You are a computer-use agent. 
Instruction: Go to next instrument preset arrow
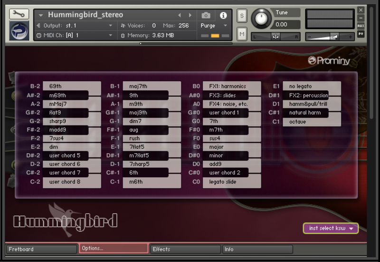tap(190, 15)
